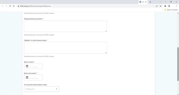
Task: Click into Эффект от реализации меры text area
Action: click(65, 48)
